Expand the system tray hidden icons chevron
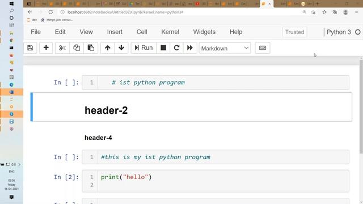 click(x=19, y=164)
